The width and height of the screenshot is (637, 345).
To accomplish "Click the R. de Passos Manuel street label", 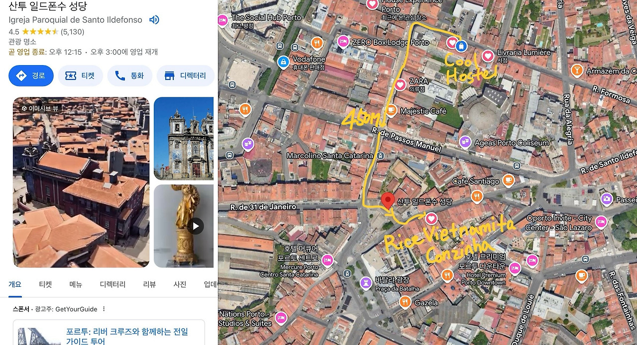I will tap(406, 139).
